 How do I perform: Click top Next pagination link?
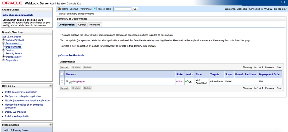tap(279, 67)
